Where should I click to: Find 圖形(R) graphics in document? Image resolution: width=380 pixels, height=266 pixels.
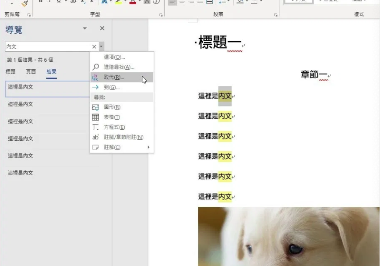point(122,107)
